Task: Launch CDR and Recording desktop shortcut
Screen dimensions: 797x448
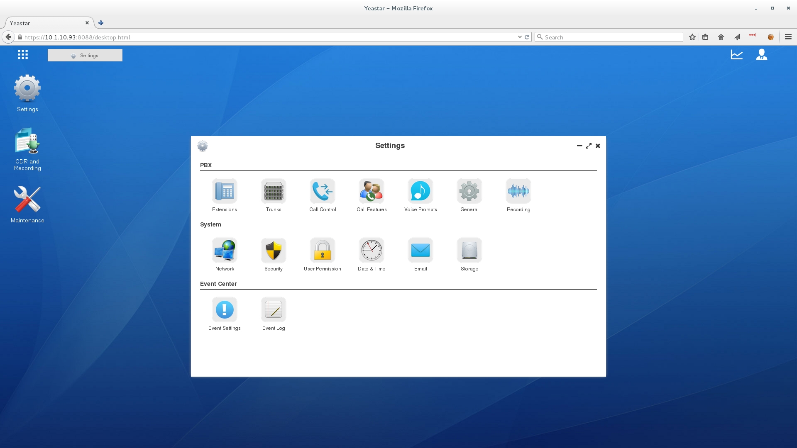Action: (x=27, y=149)
